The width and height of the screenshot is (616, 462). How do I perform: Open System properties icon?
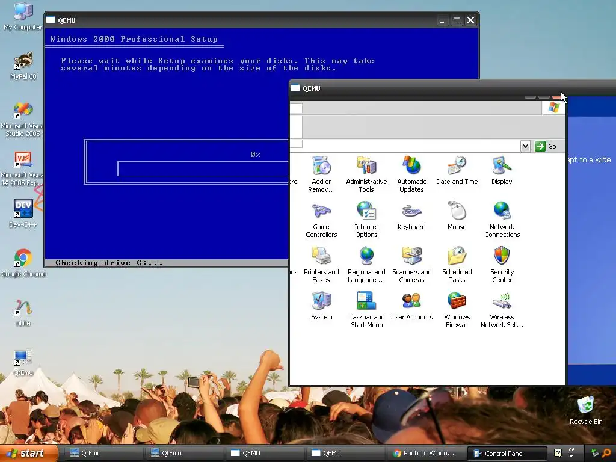click(321, 306)
